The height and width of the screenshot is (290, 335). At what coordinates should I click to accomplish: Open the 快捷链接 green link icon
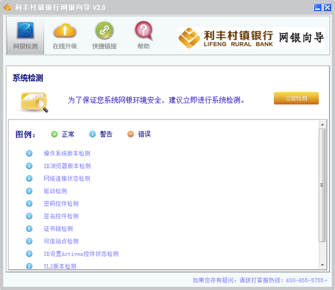click(104, 30)
